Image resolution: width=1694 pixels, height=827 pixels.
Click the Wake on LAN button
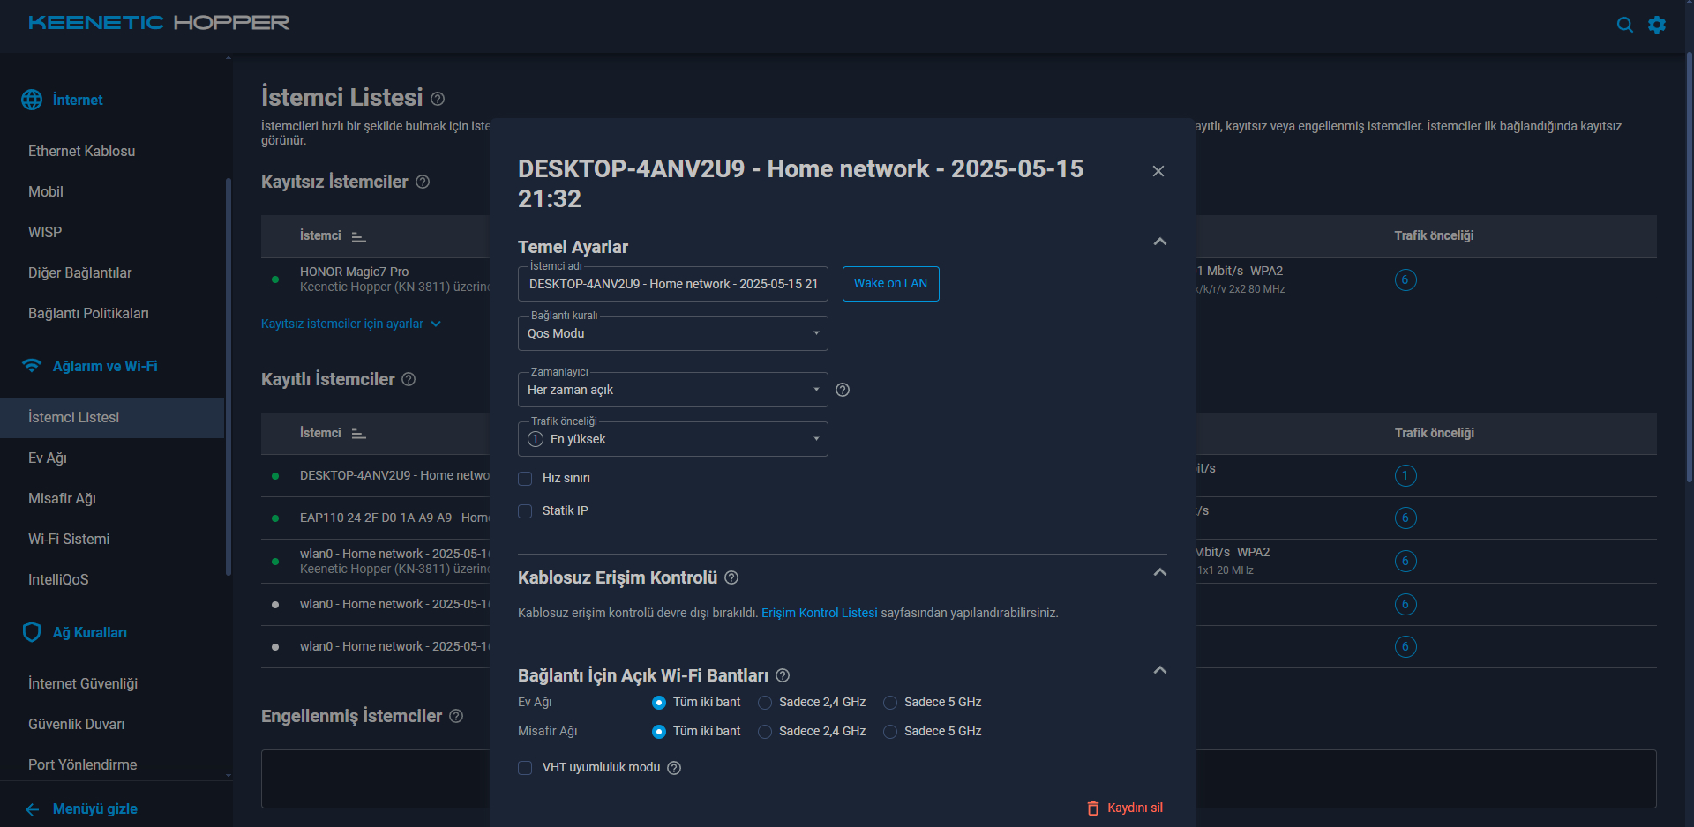pyautogui.click(x=890, y=284)
